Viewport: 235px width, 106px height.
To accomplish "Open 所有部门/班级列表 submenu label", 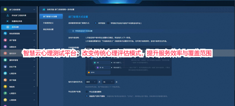I will click(x=19, y=16).
